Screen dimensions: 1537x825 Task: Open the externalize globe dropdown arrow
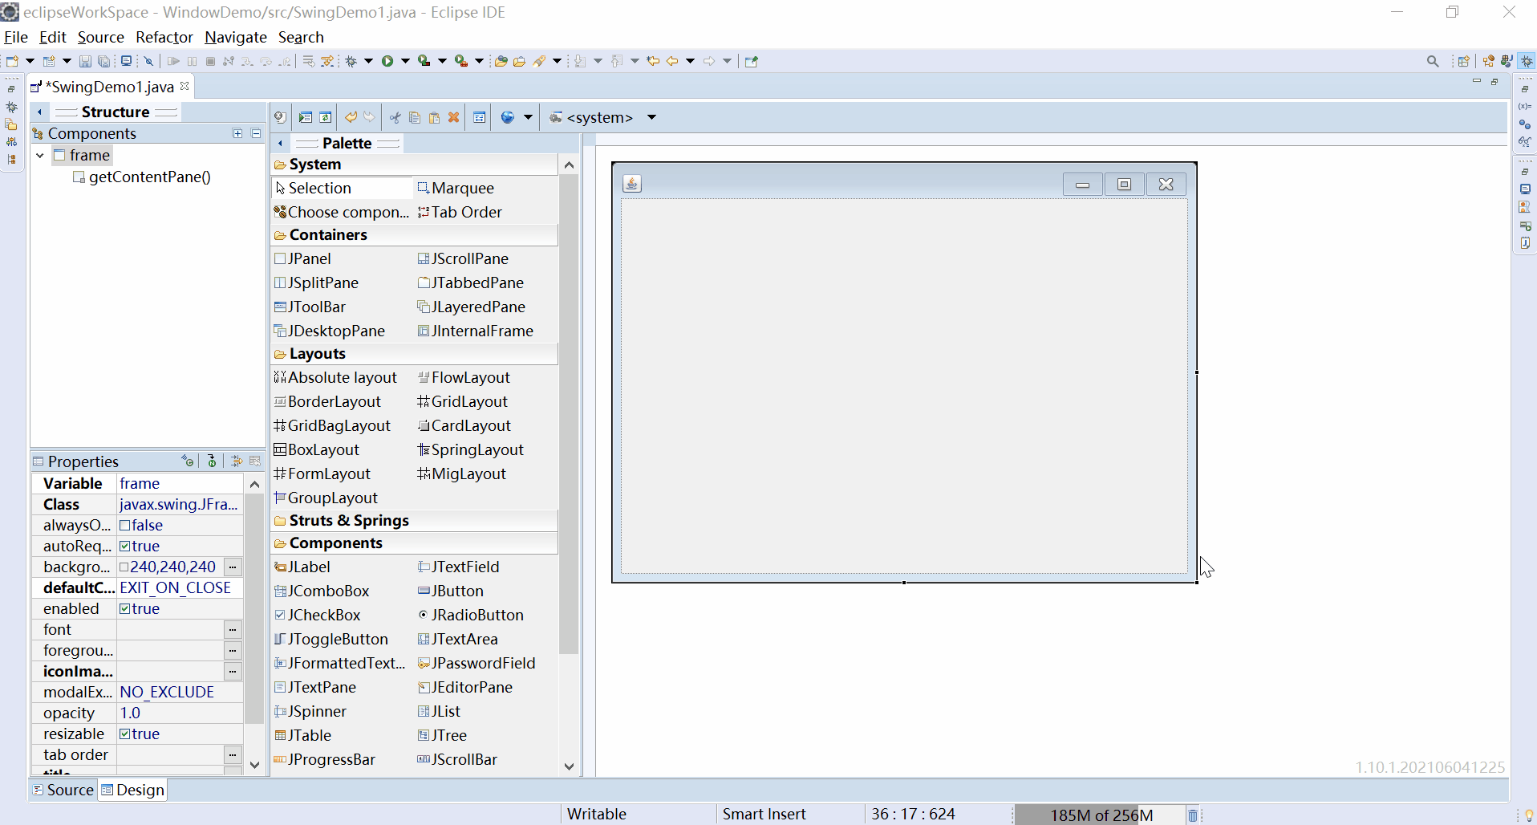coord(528,117)
